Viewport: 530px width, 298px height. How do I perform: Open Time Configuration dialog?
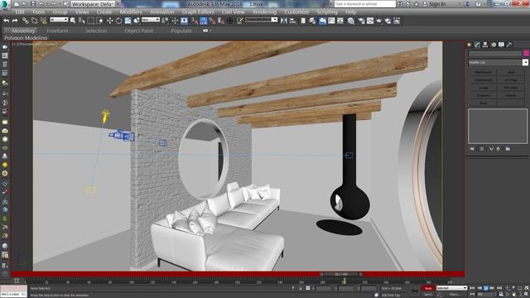pyautogui.click(x=501, y=295)
